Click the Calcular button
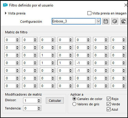Viewport: 128px width, 118px height. (x=55, y=101)
